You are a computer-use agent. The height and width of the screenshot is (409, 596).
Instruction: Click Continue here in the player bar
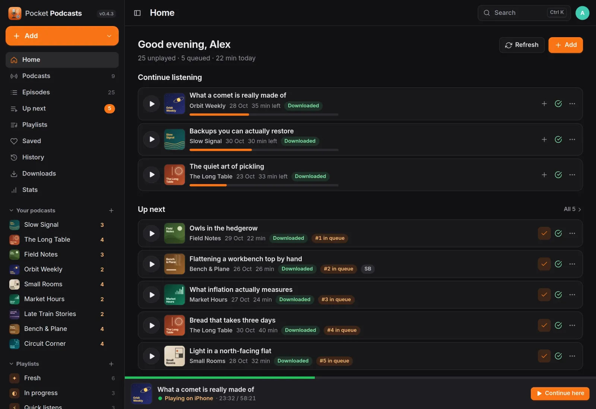(560, 393)
